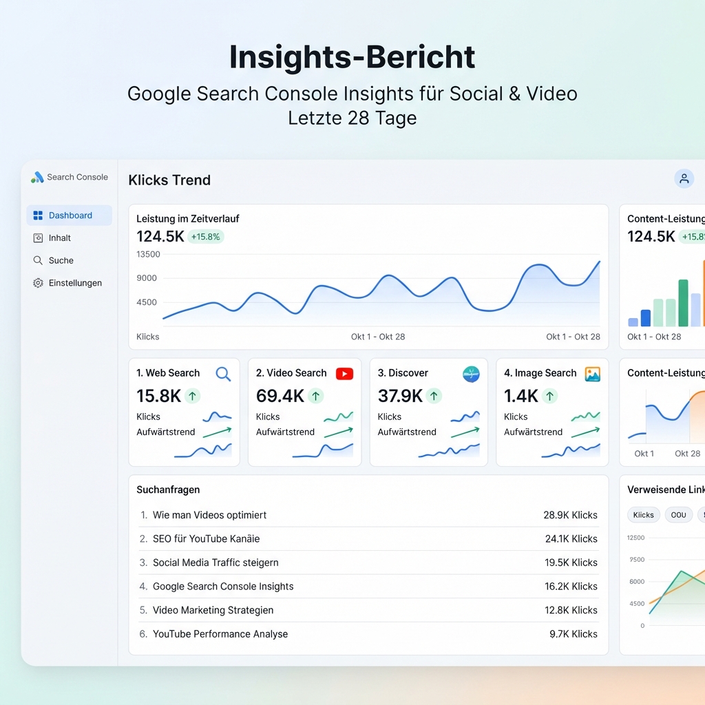Click the '12.8K Klicks' value
This screenshot has height=705, width=705.
tap(571, 610)
